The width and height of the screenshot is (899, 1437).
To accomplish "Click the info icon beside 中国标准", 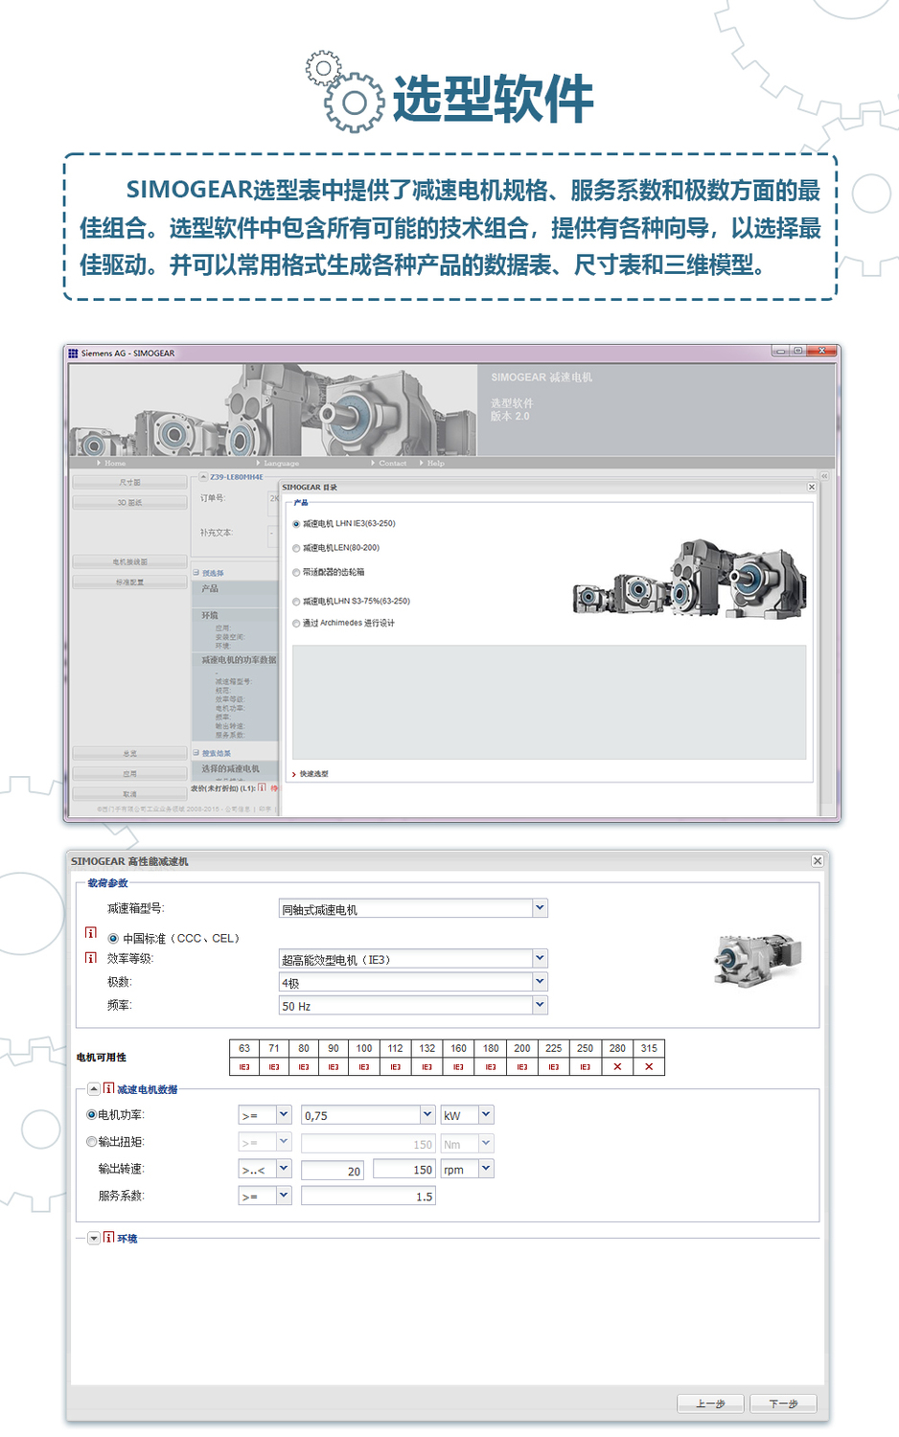I will pyautogui.click(x=91, y=932).
